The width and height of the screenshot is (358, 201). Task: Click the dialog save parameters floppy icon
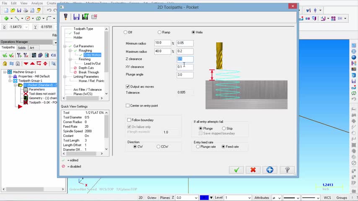76,17
